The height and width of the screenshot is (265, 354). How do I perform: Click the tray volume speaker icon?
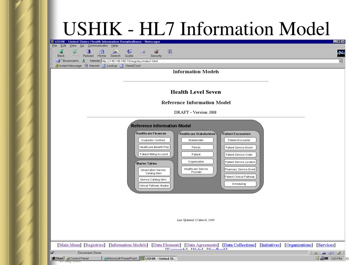coord(317,258)
